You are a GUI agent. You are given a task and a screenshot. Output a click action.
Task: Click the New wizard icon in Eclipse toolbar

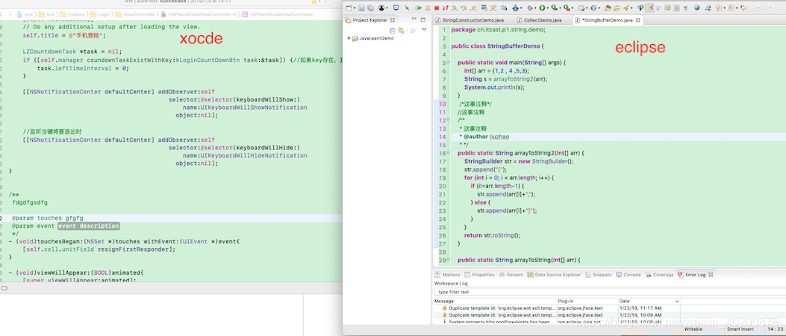click(349, 8)
